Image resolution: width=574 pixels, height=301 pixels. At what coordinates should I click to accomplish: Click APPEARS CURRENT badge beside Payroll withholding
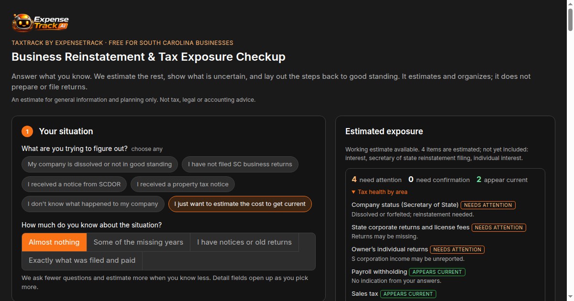[437, 272]
